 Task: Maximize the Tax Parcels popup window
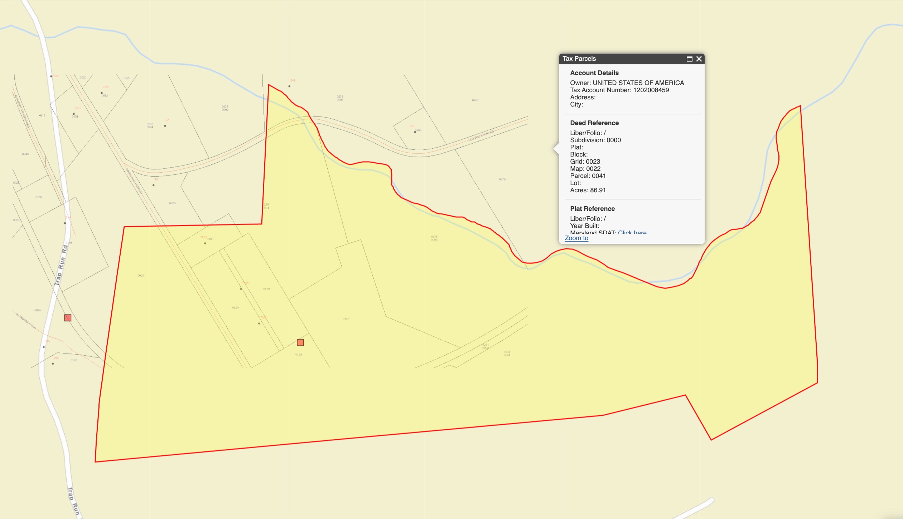pos(689,59)
